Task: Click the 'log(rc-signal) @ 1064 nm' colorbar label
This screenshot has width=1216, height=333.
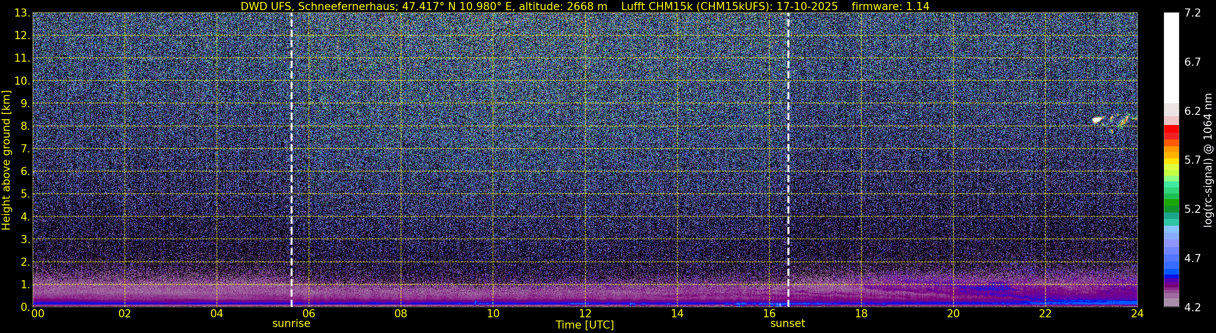Action: coord(1208,160)
